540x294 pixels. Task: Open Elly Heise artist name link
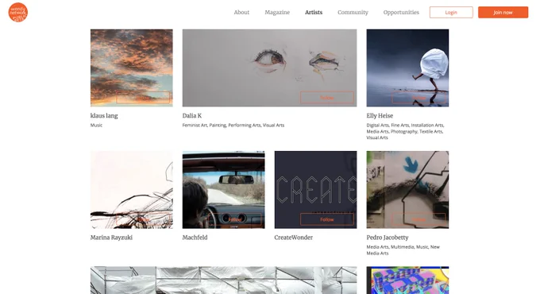coord(380,116)
